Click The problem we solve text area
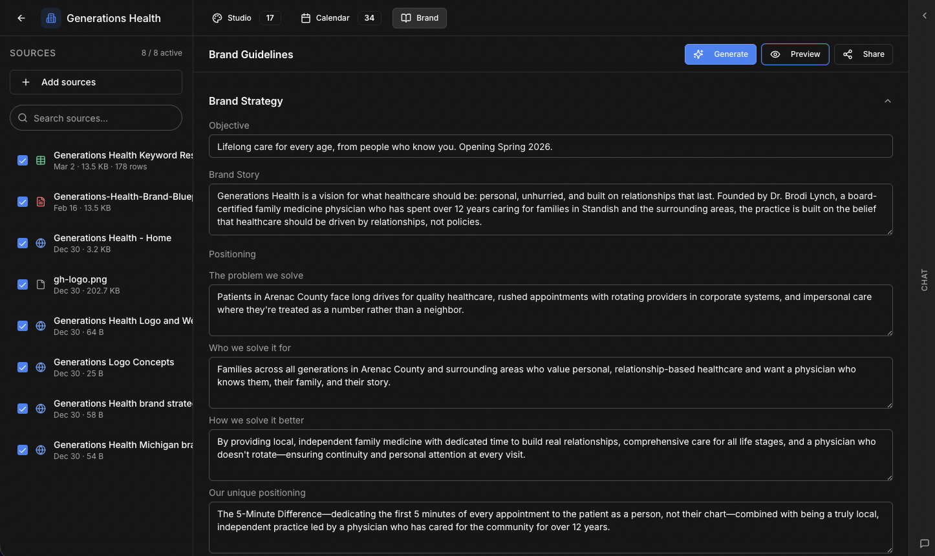 [x=551, y=310]
